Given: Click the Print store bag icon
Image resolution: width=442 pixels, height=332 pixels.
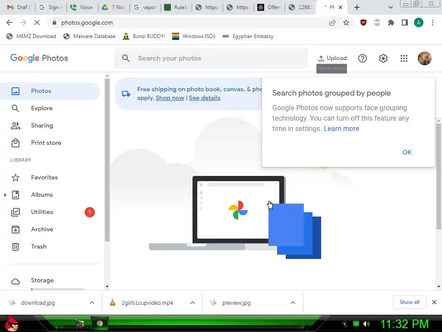Looking at the screenshot, I should [15, 143].
